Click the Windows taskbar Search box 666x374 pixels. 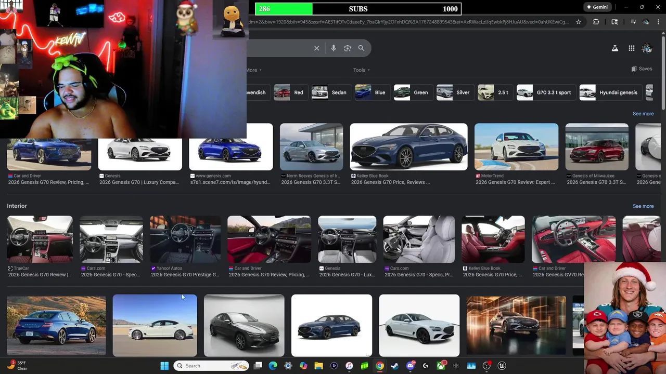click(211, 366)
